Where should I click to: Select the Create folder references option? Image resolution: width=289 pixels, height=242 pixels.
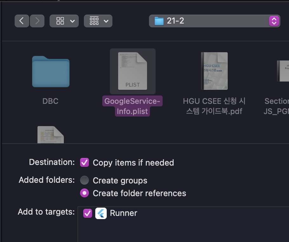click(84, 193)
